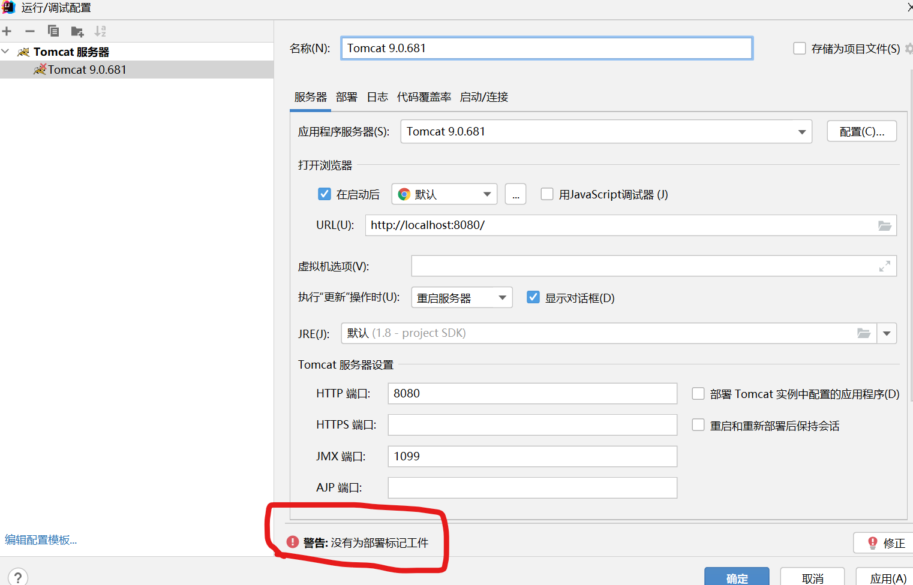Check 重启和重新部署后保持会话 option
The width and height of the screenshot is (913, 585).
coord(698,425)
